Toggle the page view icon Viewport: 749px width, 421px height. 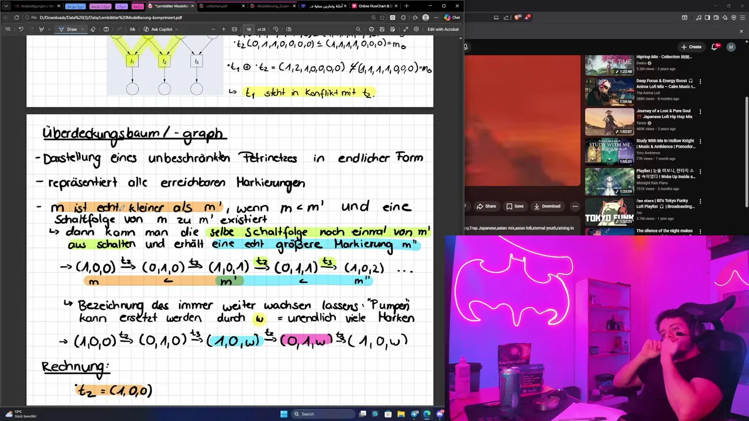tap(288, 29)
